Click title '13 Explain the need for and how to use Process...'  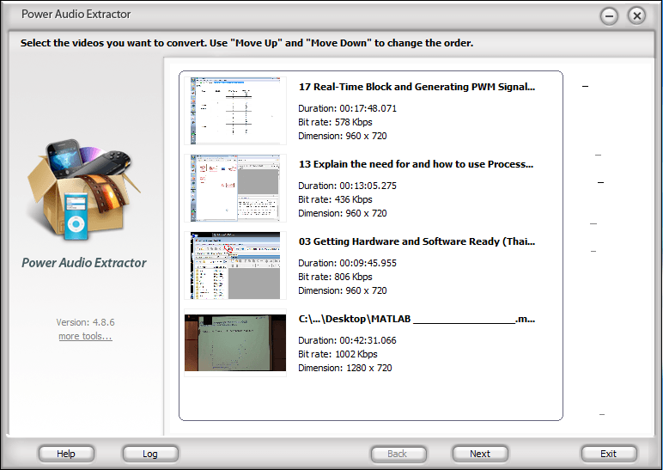pos(416,164)
